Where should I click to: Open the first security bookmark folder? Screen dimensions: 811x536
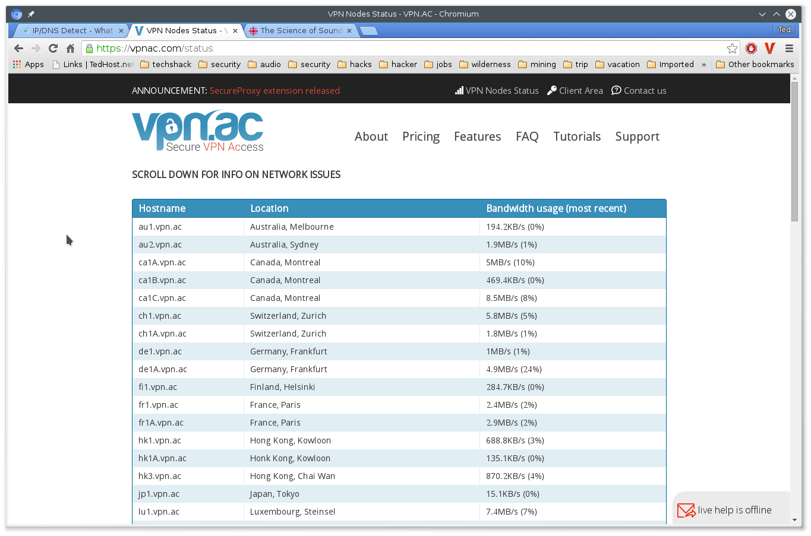(219, 64)
